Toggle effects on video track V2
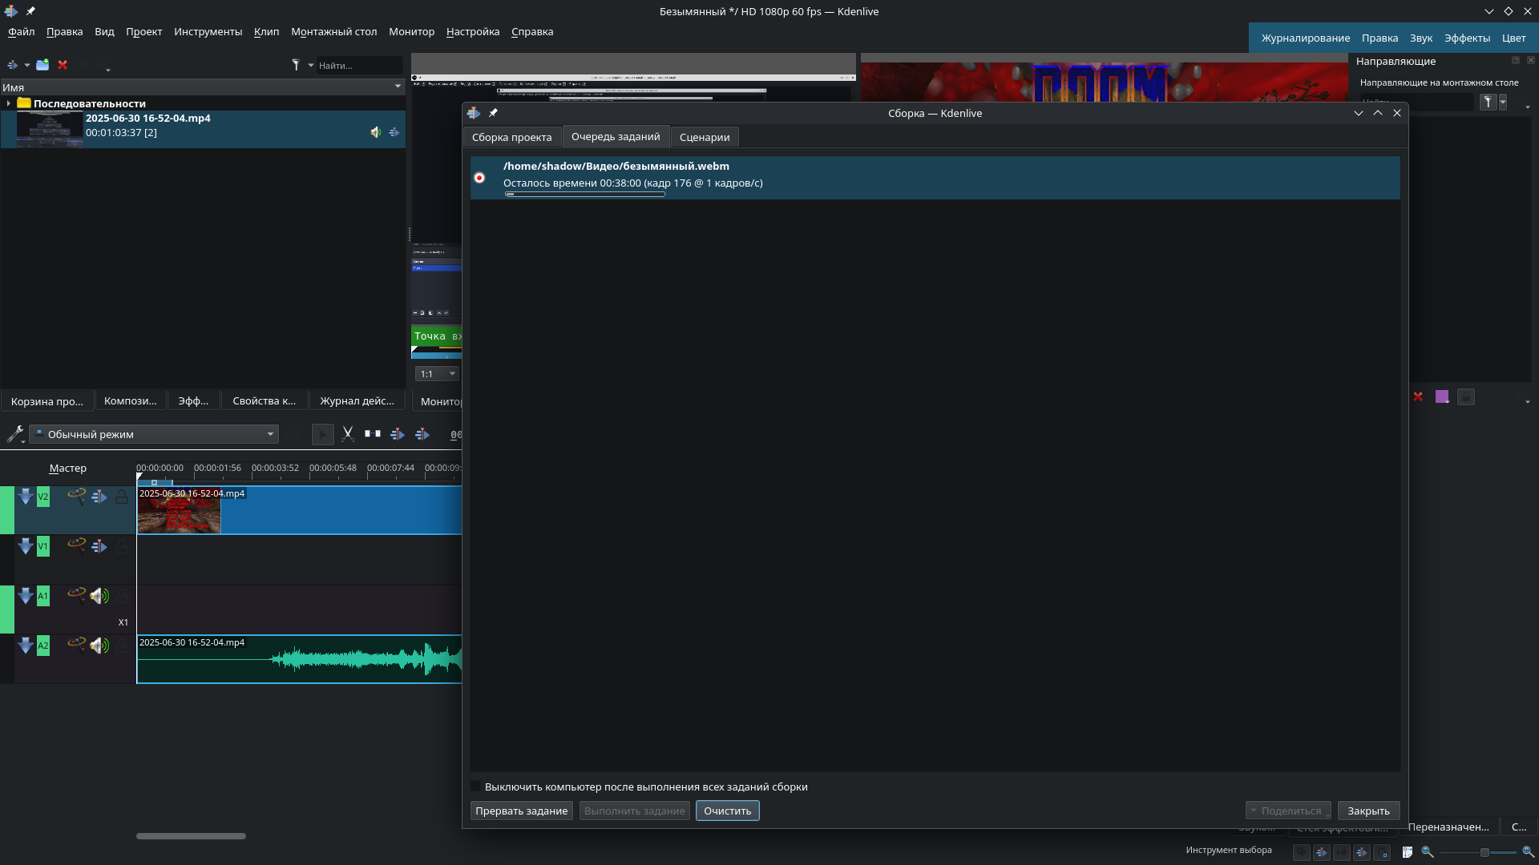 [76, 497]
